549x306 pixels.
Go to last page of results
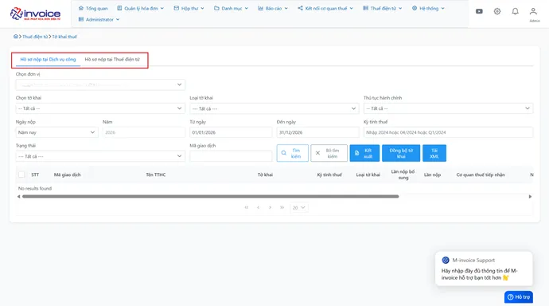(x=282, y=207)
